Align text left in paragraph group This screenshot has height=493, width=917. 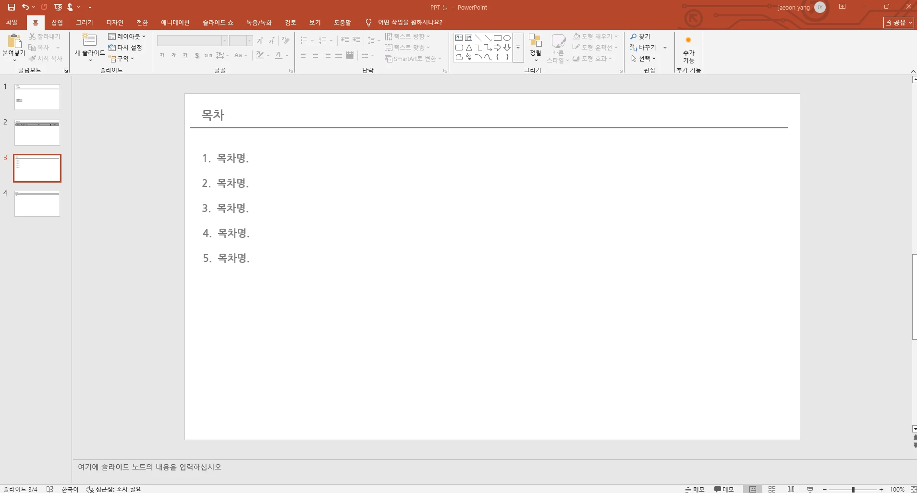304,55
